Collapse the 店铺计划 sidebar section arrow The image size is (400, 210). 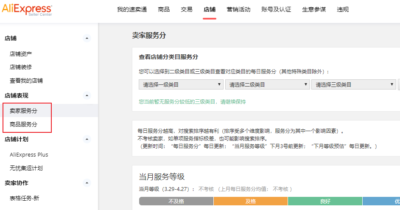click(87, 139)
